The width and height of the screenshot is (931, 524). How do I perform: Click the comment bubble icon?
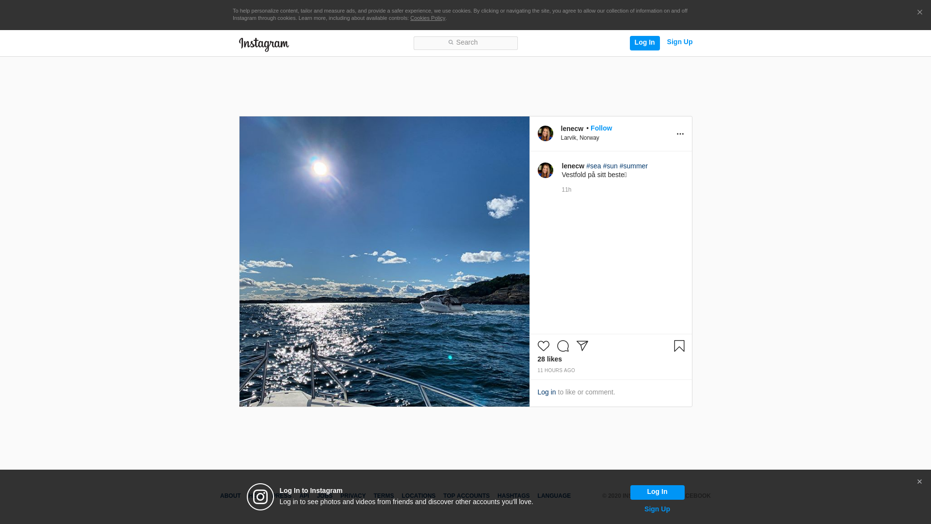pyautogui.click(x=562, y=346)
